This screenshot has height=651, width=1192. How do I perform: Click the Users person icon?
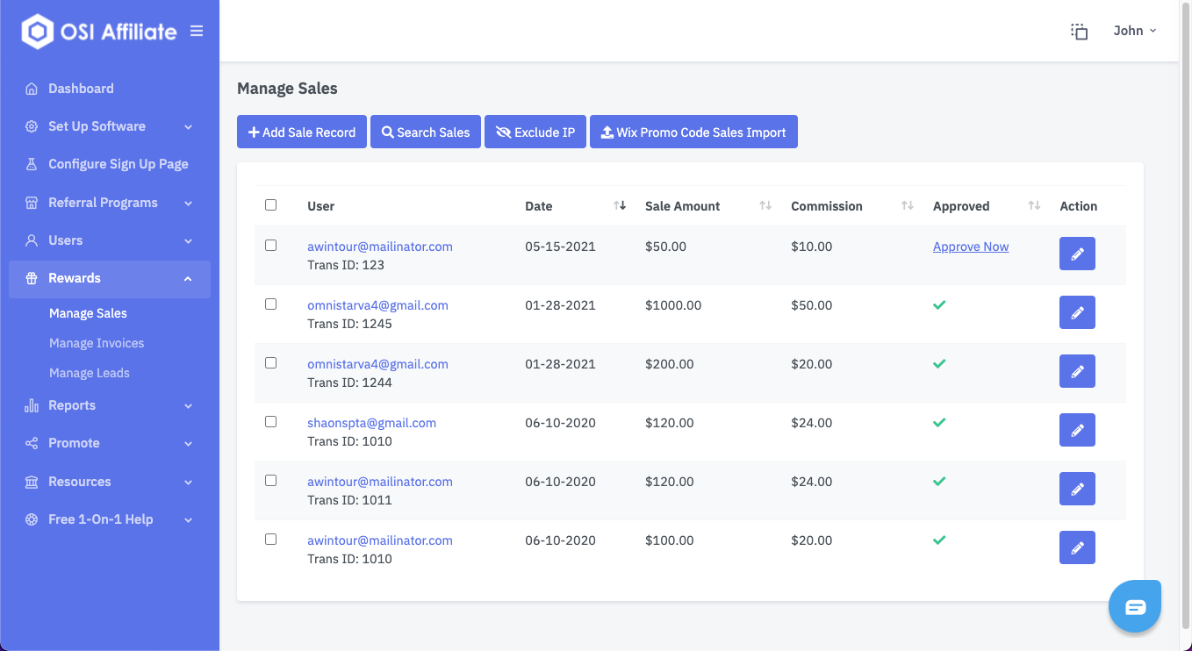point(32,240)
